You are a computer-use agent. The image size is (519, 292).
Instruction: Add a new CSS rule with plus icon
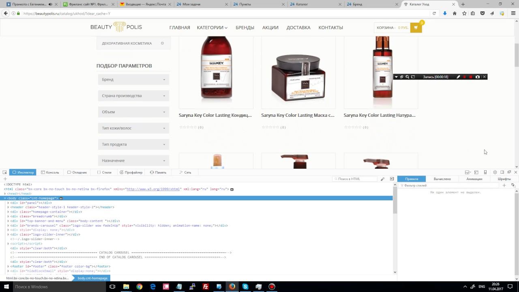504,185
